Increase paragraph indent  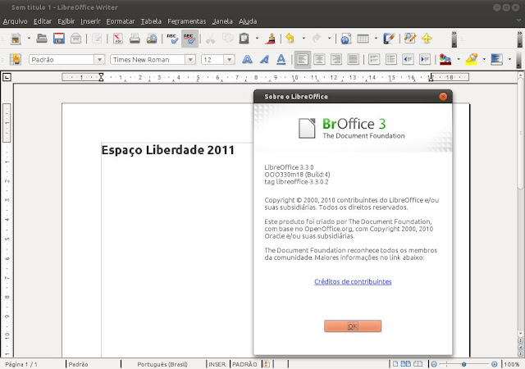[425, 60]
